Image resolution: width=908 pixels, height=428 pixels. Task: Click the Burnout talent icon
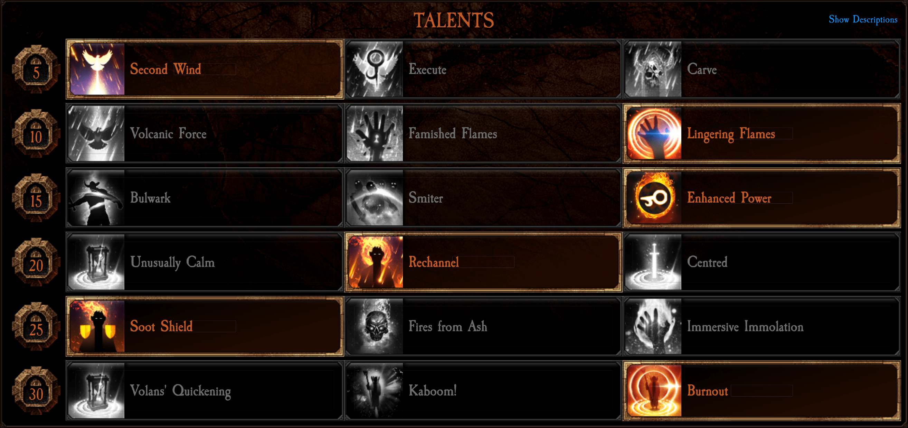(654, 391)
